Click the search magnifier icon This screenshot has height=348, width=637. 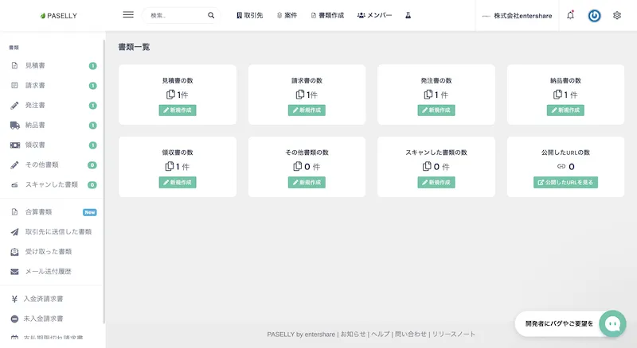tap(211, 15)
